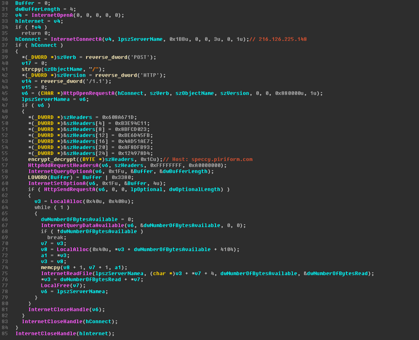419x340 pixels.
Task: Click the while ( 1 ) statement
Action: 52,207
